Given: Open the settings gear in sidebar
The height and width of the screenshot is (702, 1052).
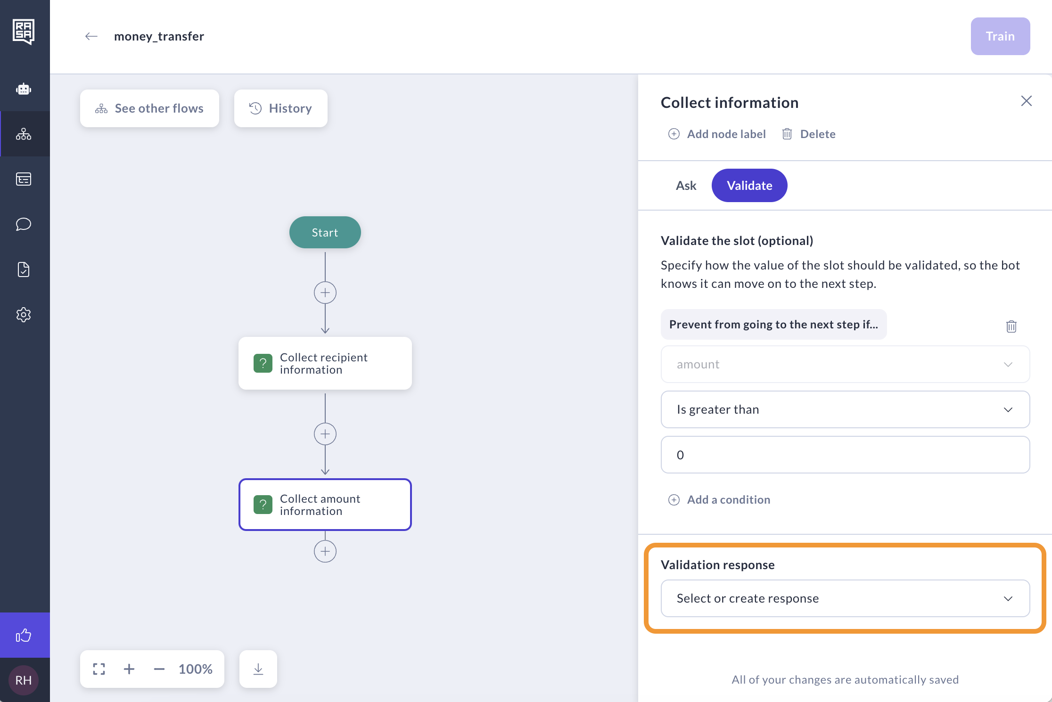Looking at the screenshot, I should tap(24, 315).
